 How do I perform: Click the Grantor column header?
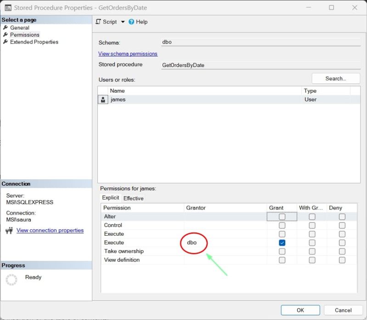click(x=225, y=208)
